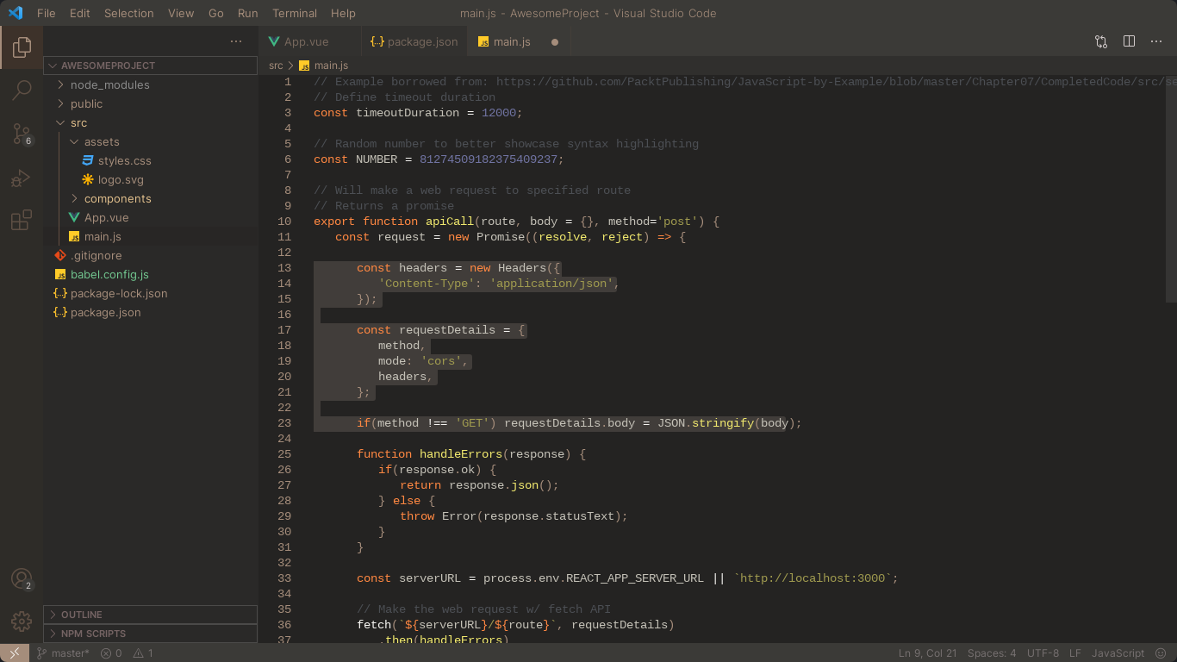The image size is (1177, 662).
Task: Open remote window indicator in status bar
Action: pyautogui.click(x=15, y=653)
